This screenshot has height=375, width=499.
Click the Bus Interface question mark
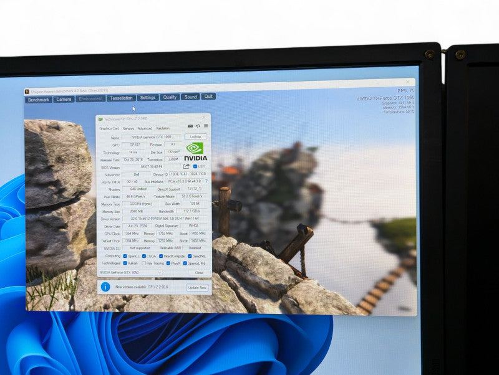click(x=206, y=181)
